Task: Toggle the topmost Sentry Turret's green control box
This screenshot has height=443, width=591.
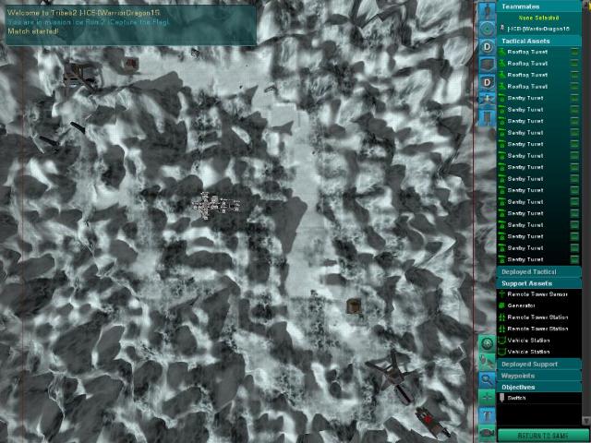Action: (x=574, y=98)
